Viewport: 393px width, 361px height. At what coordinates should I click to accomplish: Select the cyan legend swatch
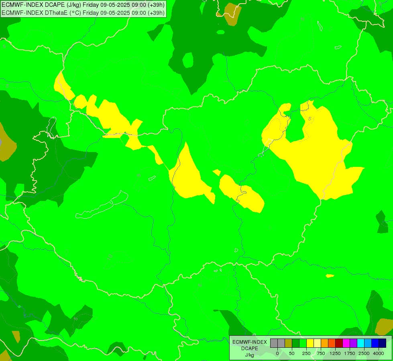coord(361,343)
